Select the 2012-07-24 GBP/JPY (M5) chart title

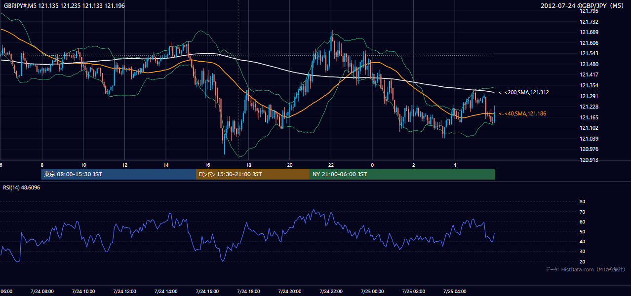pos(583,5)
